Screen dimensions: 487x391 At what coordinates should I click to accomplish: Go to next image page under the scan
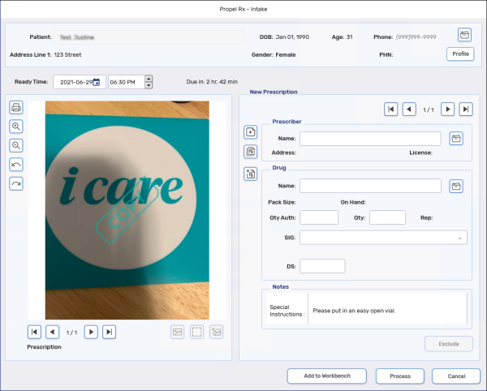tap(92, 331)
